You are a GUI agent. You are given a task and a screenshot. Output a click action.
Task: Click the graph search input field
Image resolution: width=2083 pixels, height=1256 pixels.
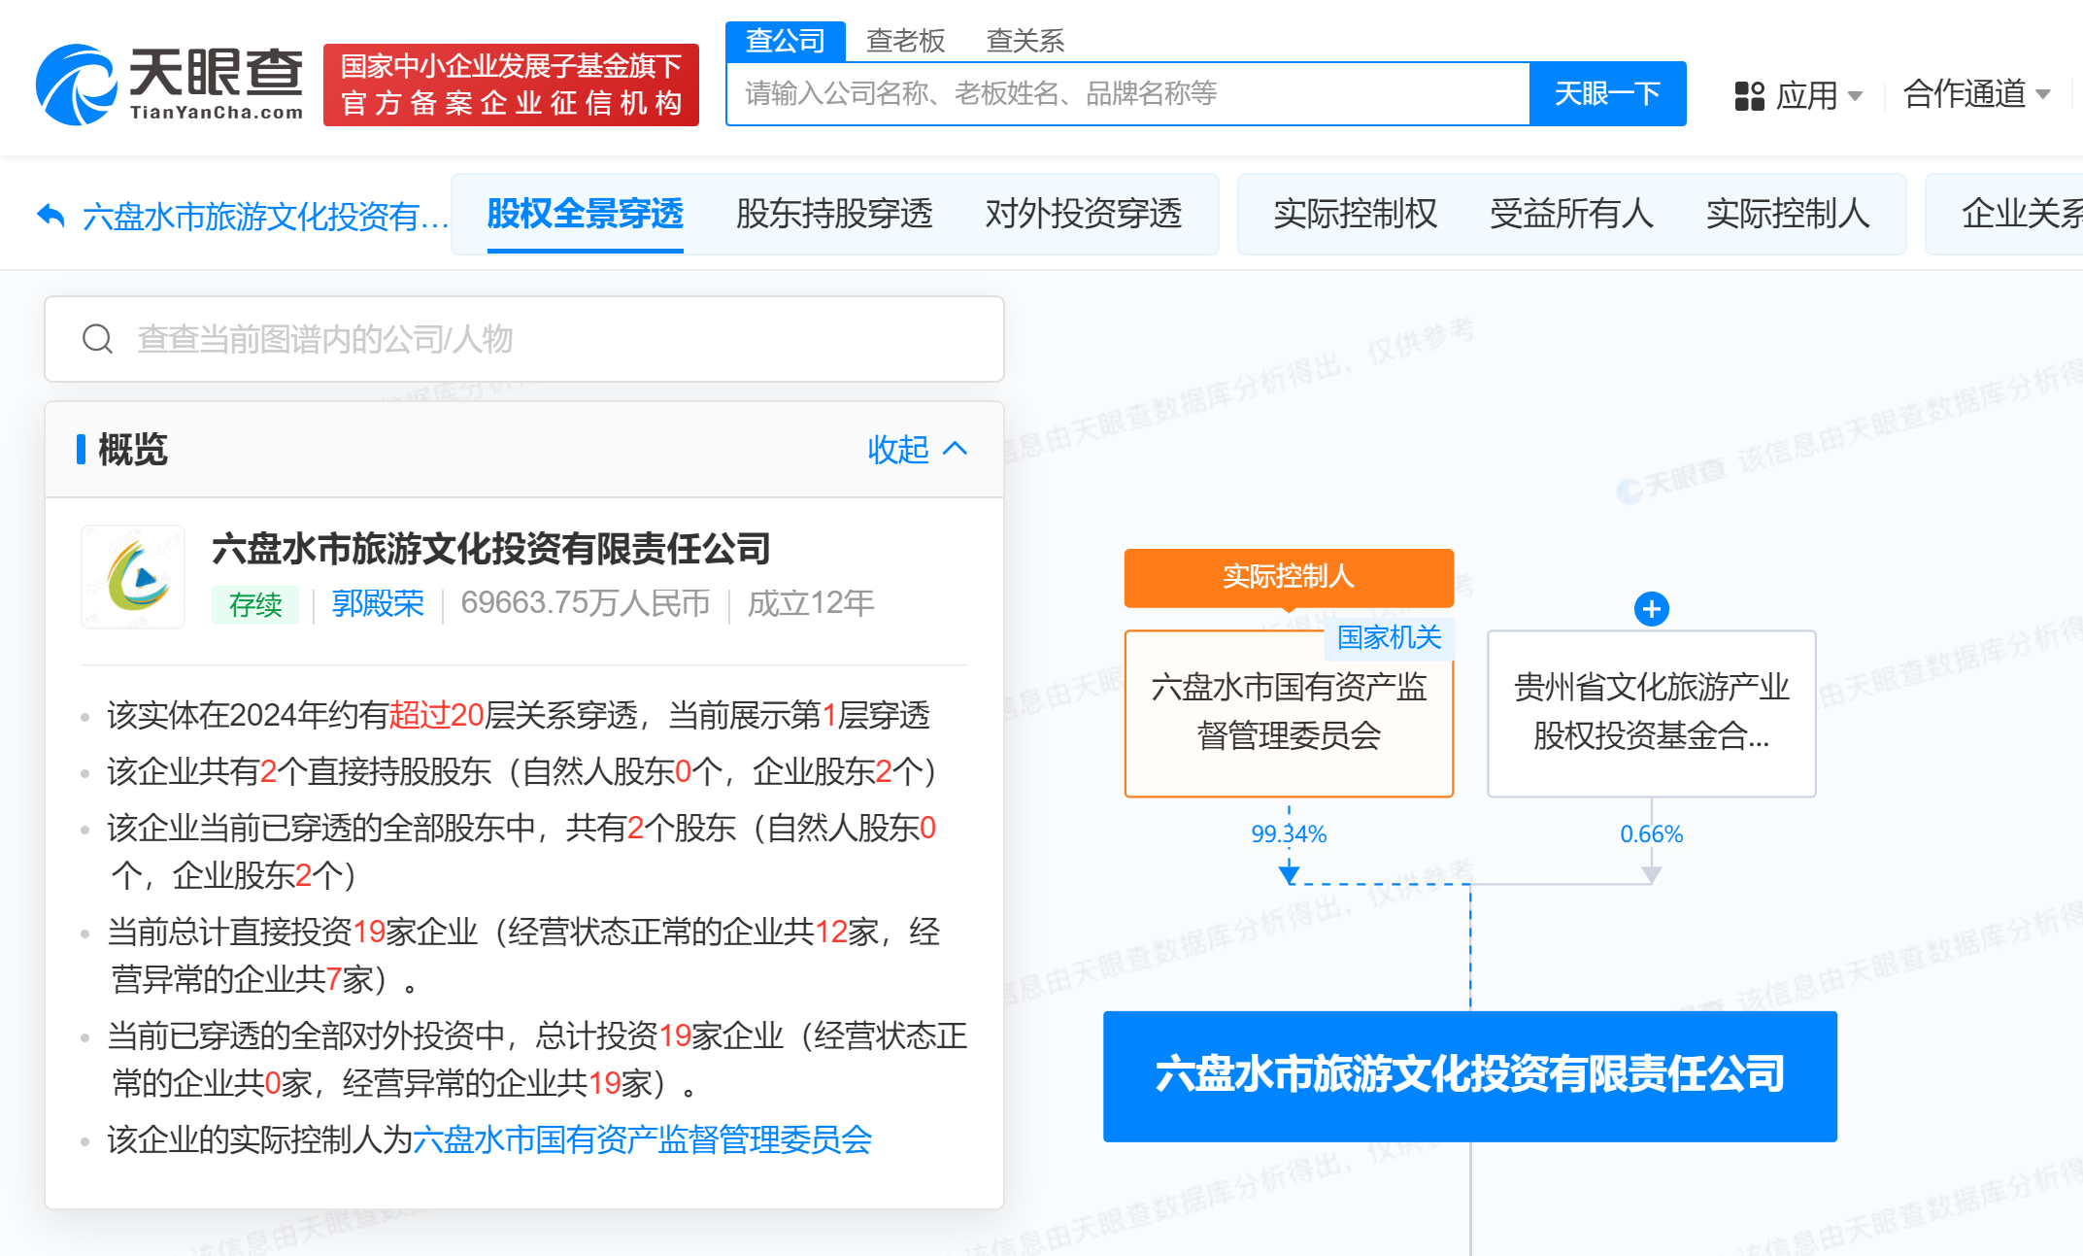(x=524, y=339)
